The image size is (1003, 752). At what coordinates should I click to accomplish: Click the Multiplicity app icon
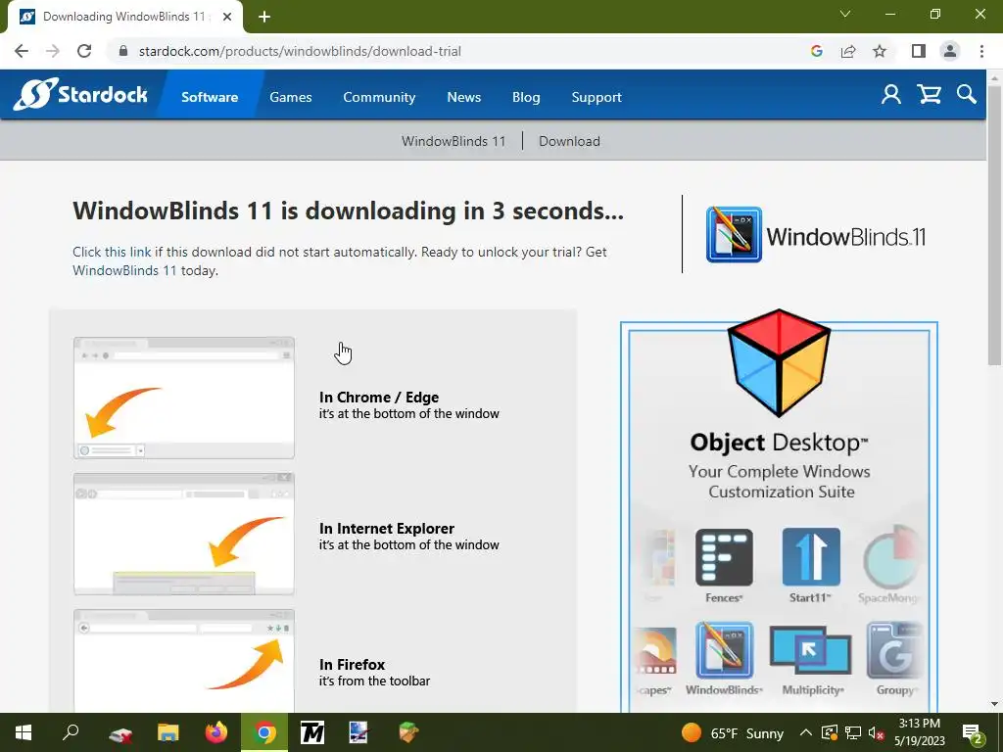[810, 650]
